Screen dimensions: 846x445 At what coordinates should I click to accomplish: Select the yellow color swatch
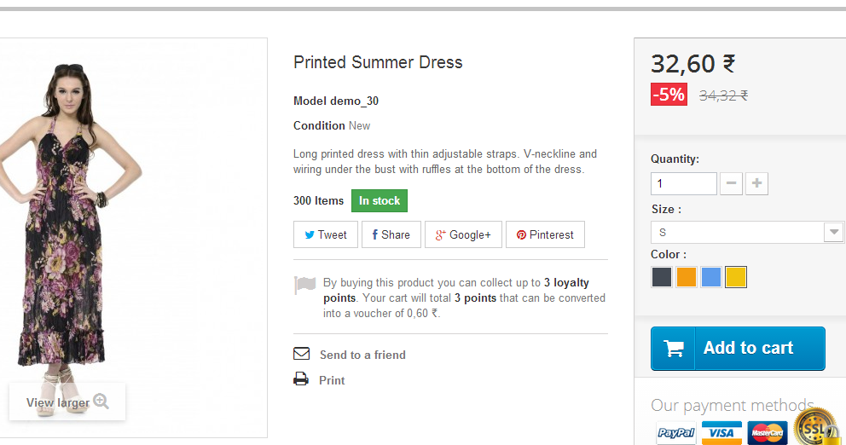[x=736, y=277]
